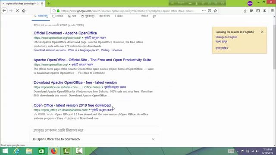The height and width of the screenshot is (155, 276).
Task: Switch to the News search tab
Action: coord(104,16)
